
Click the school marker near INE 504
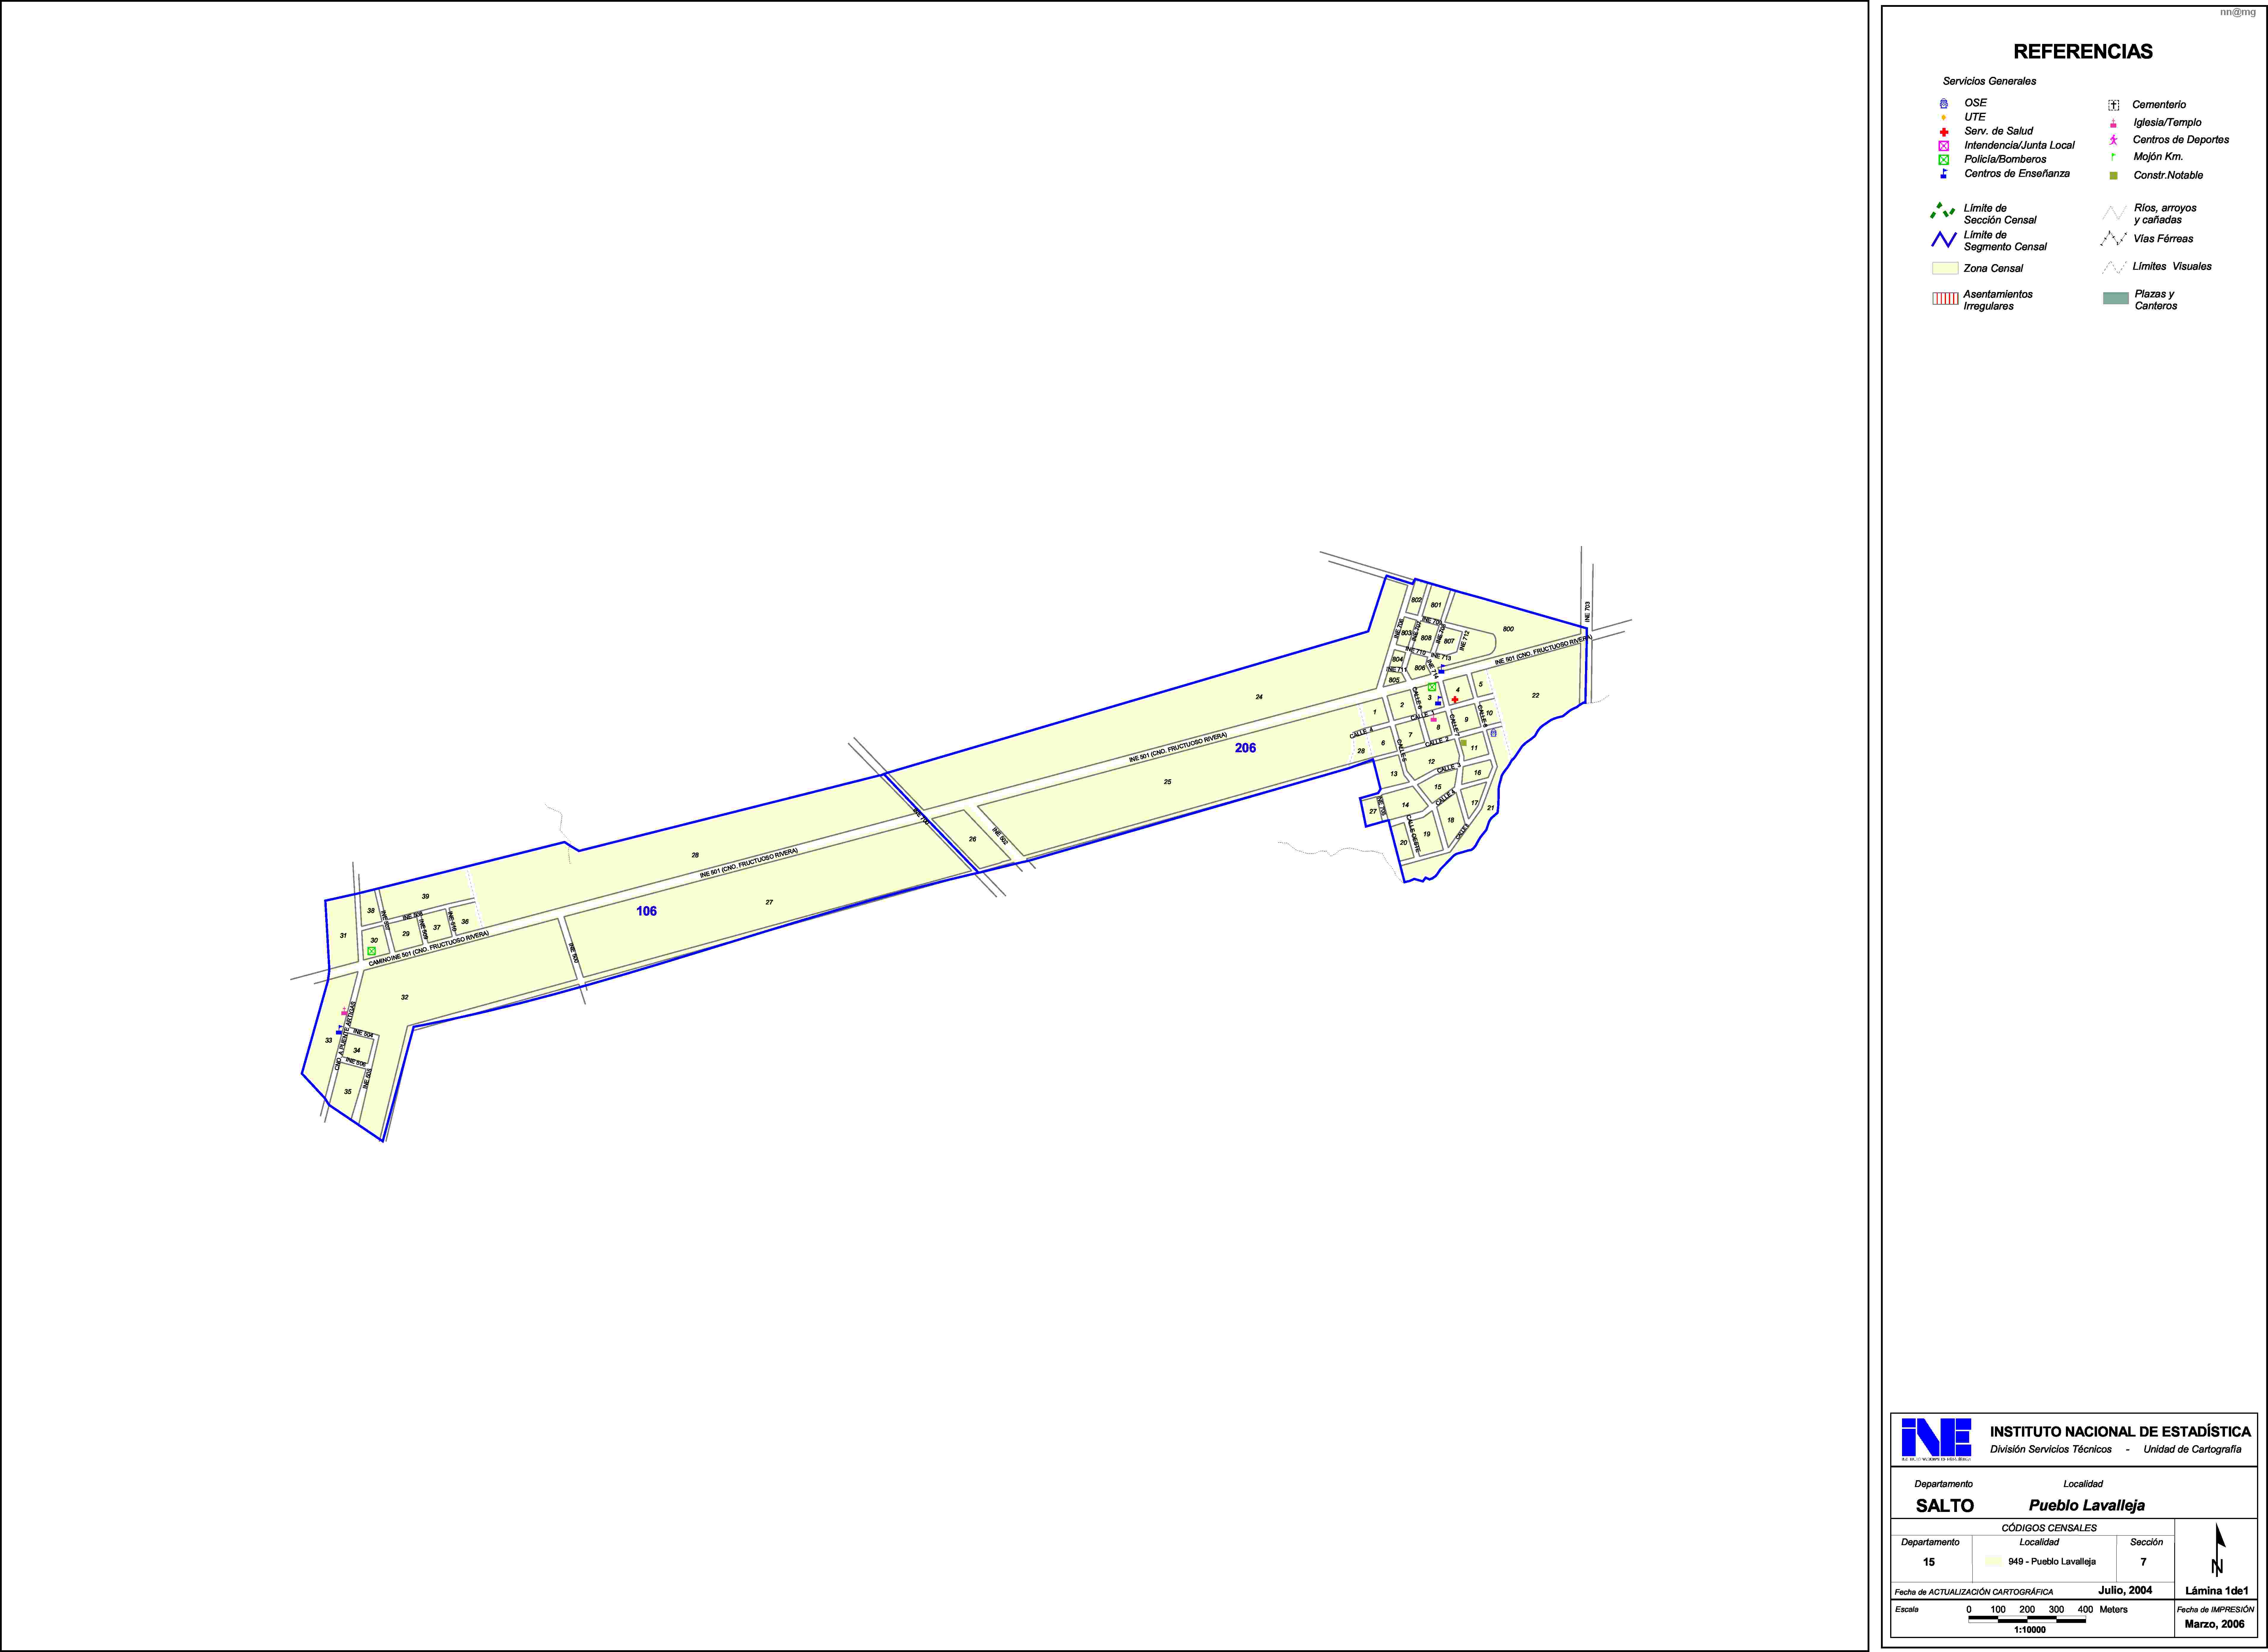[x=339, y=1030]
